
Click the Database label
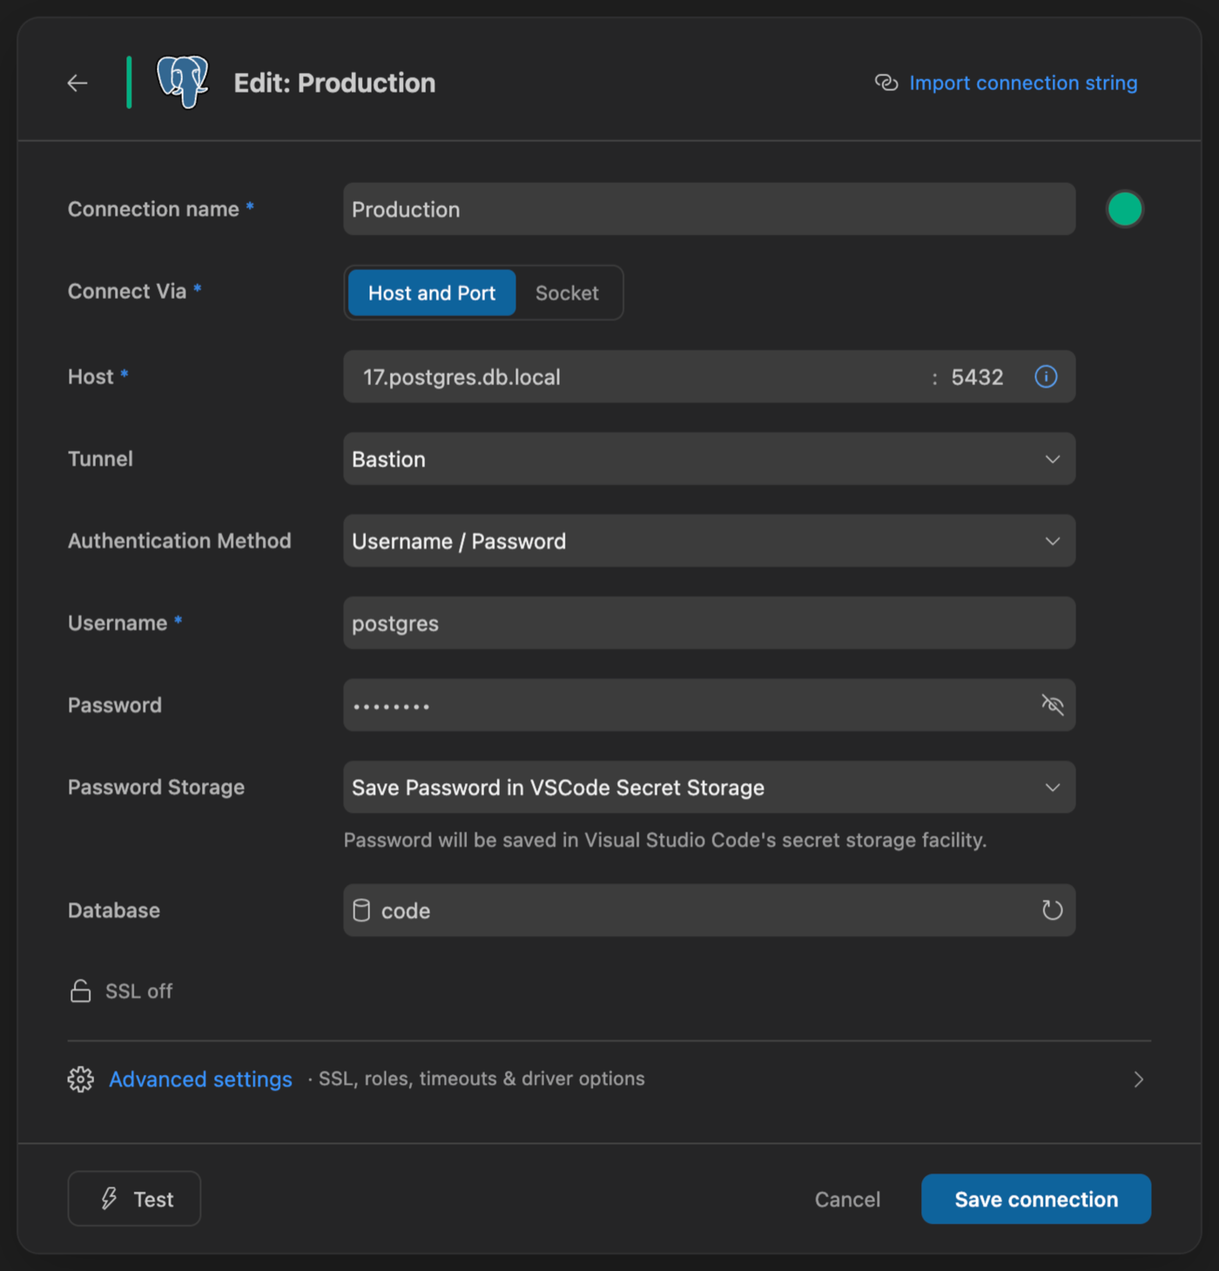114,910
